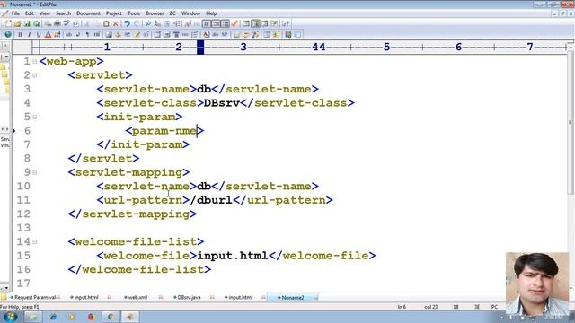The height and width of the screenshot is (323, 575).
Task: Click the 'ln 6' status bar entry
Action: tap(402, 307)
